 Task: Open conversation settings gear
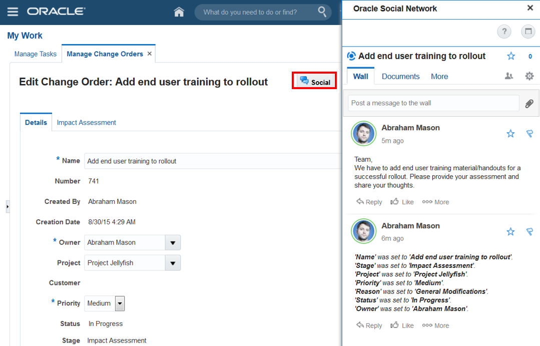(529, 76)
